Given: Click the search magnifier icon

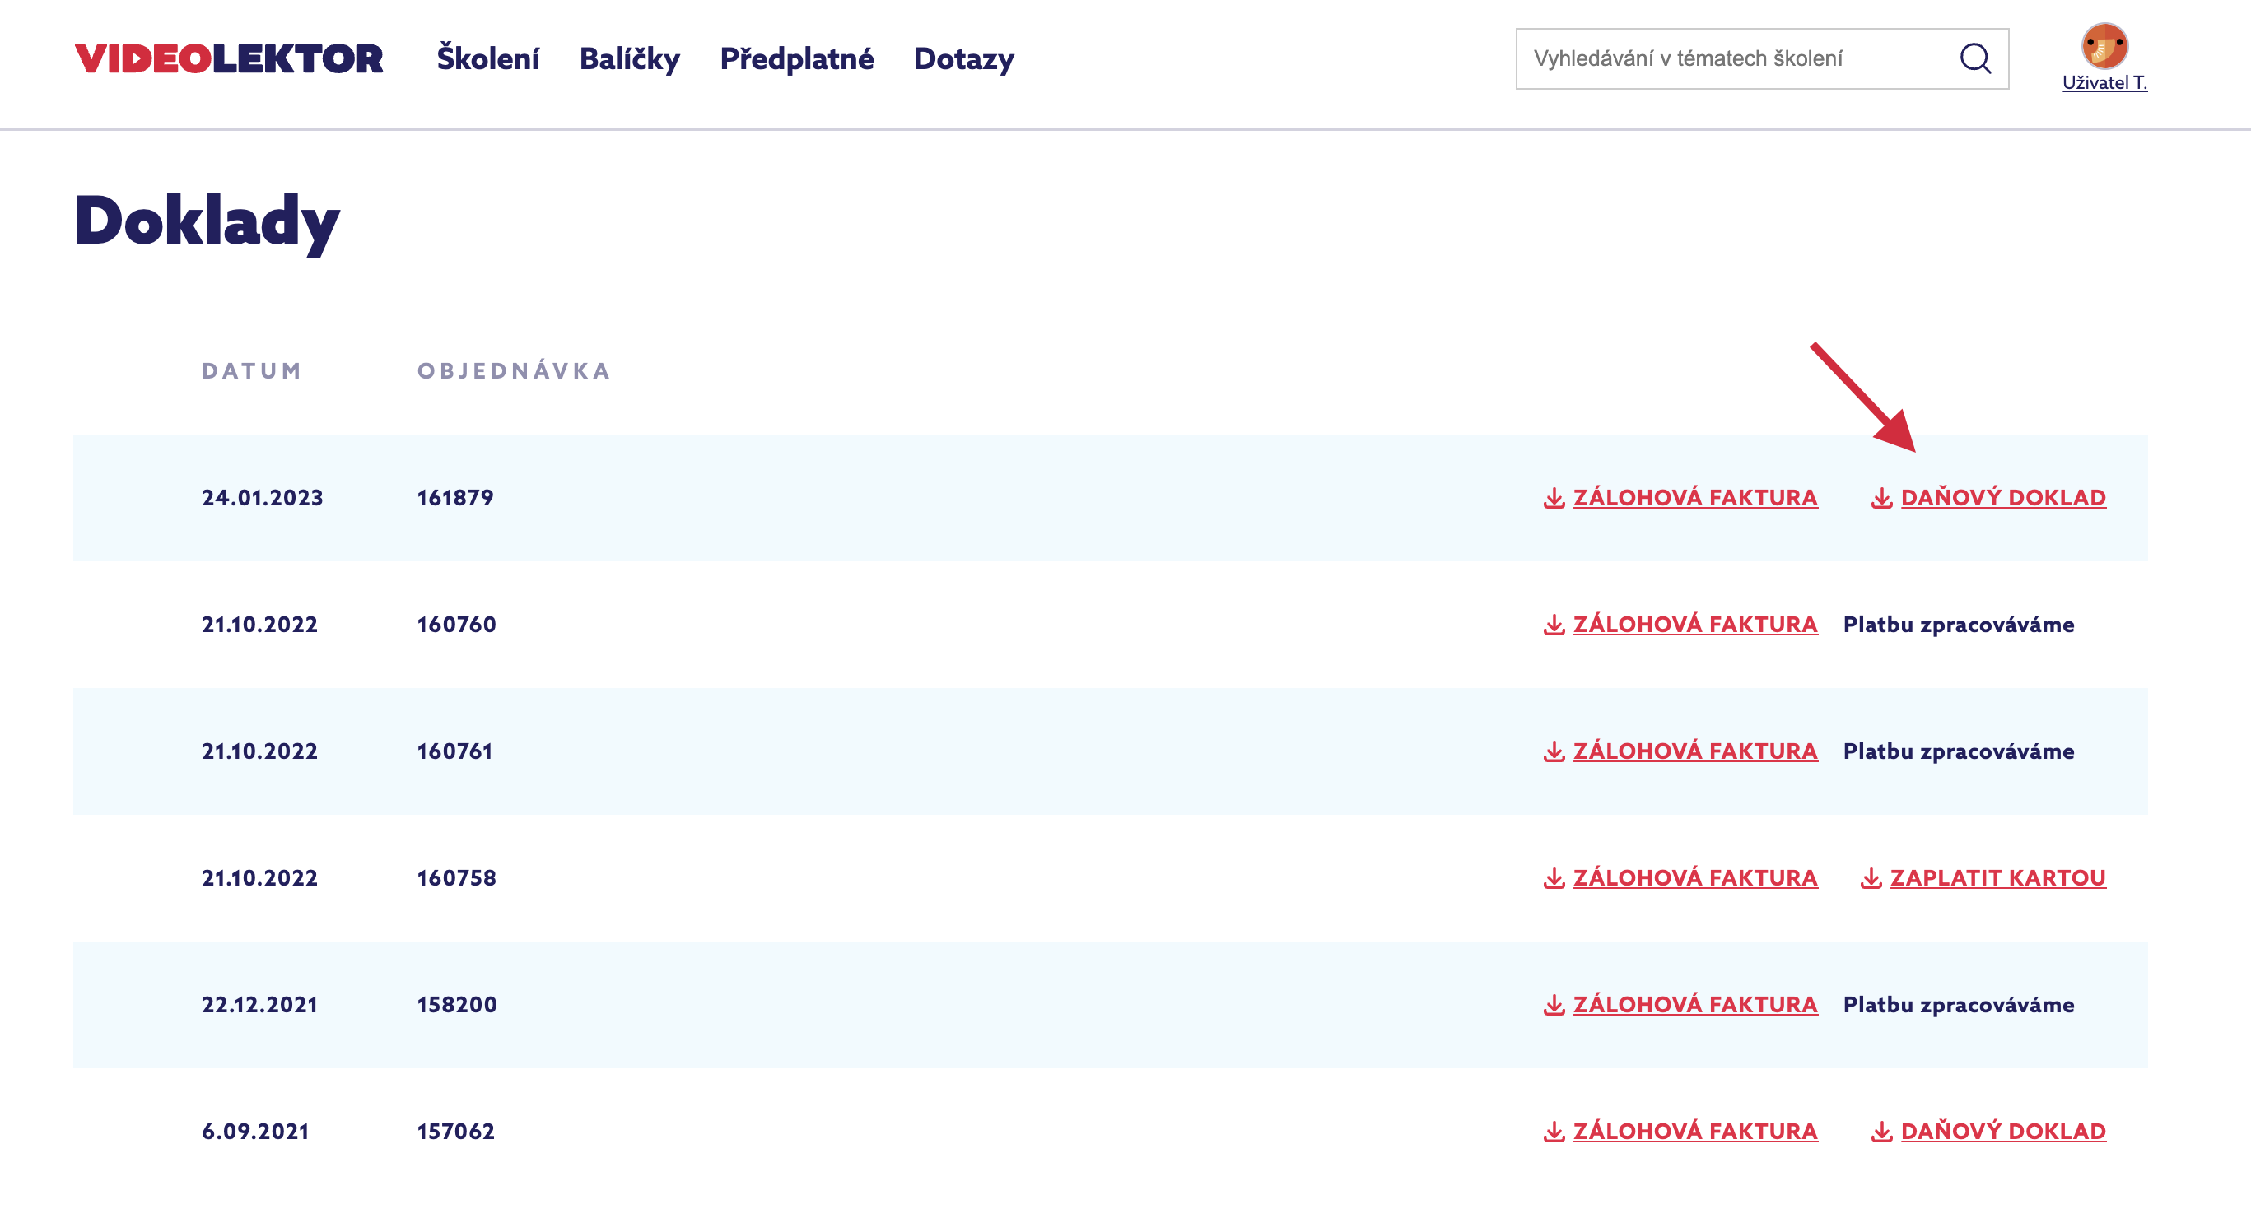Looking at the screenshot, I should (1975, 58).
